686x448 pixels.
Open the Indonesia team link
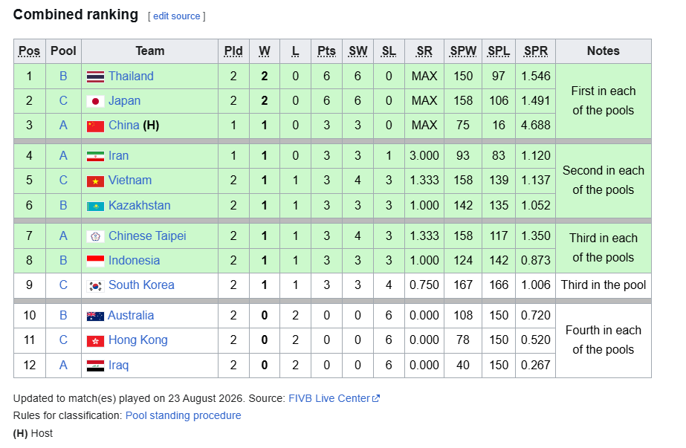pos(134,260)
